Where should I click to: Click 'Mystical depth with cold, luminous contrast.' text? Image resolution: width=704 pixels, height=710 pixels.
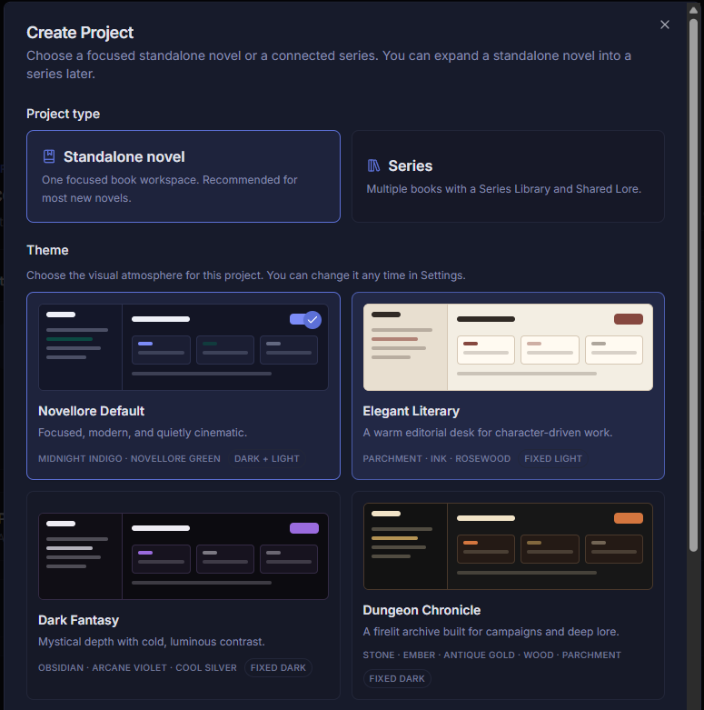tap(152, 642)
